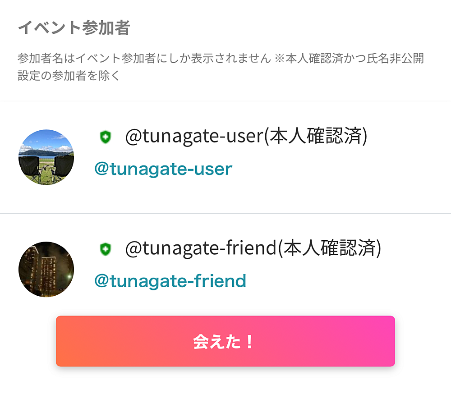Viewport: 451px width, 394px height.
Task: Click the green verified shield beside tunagate-user
Action: (x=105, y=137)
